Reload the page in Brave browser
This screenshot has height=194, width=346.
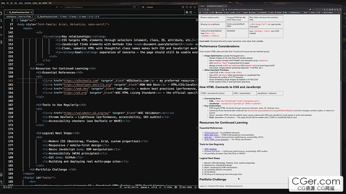click(x=205, y=10)
